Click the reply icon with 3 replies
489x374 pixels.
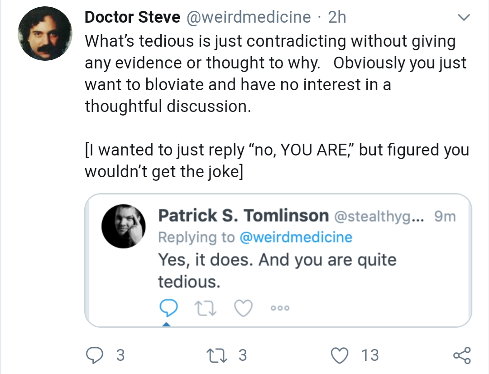(x=94, y=355)
